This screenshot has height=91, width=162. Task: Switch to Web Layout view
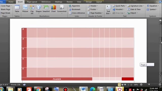click(x=125, y=85)
